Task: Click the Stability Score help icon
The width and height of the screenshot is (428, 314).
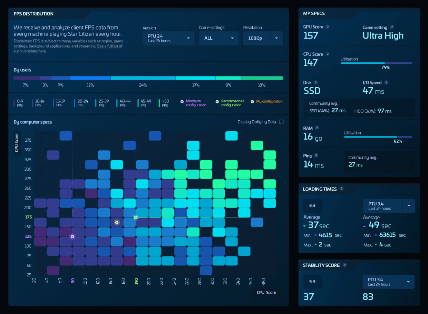Action: click(344, 265)
